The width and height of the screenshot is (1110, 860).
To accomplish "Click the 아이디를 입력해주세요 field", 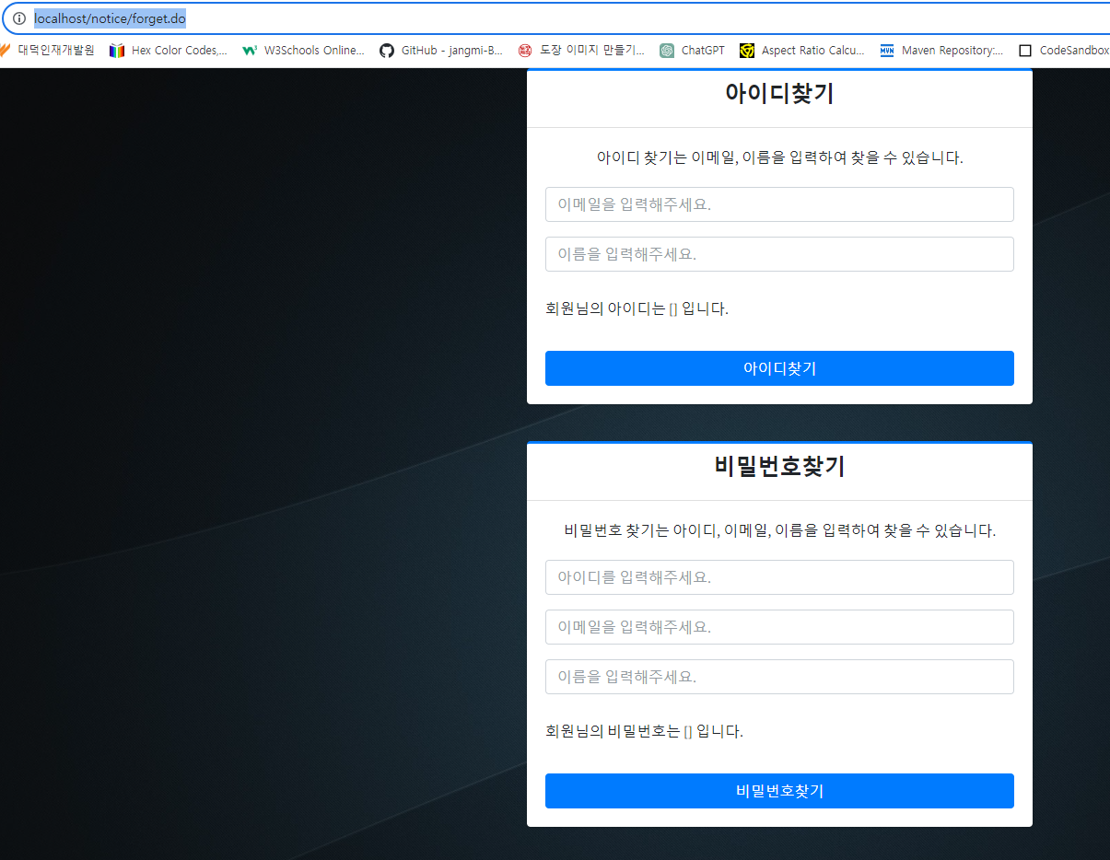I will (x=779, y=577).
